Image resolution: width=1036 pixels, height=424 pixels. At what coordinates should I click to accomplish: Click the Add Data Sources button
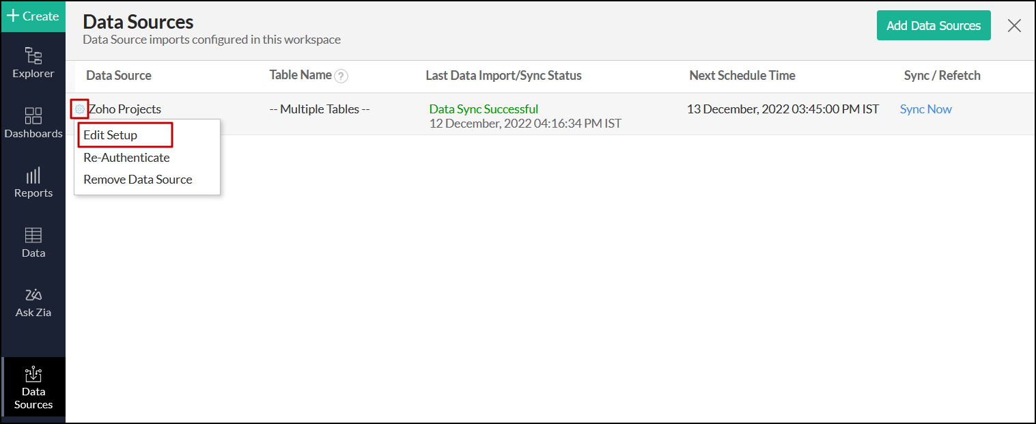point(933,26)
